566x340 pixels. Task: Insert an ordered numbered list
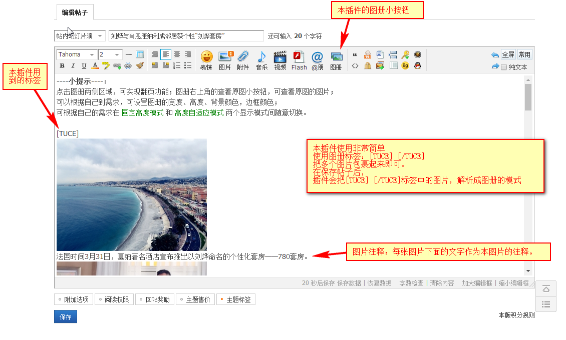click(x=176, y=65)
